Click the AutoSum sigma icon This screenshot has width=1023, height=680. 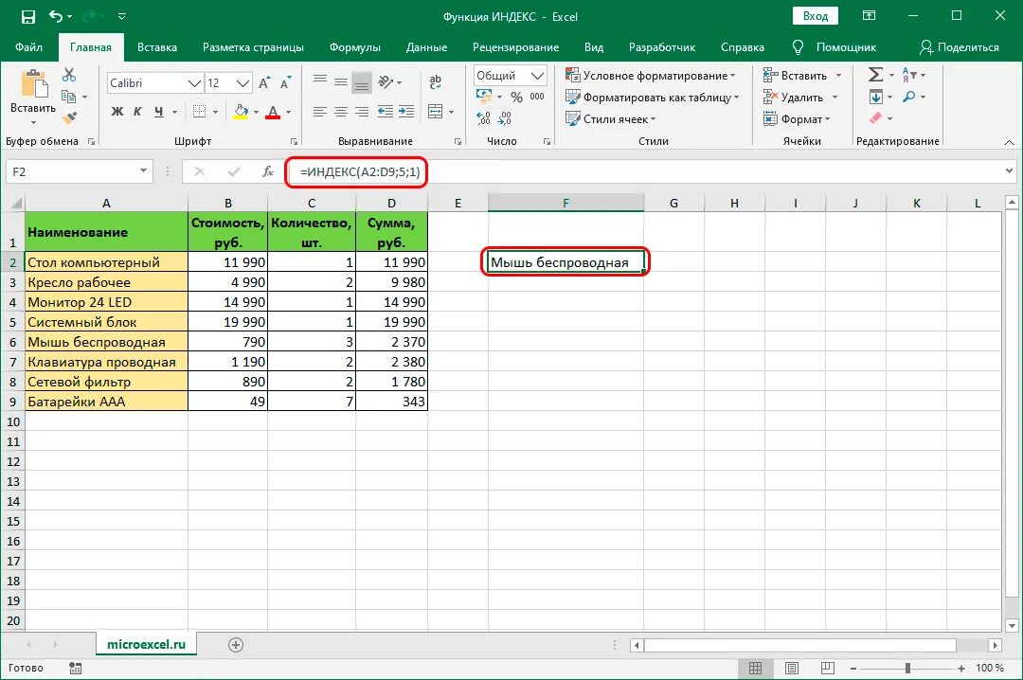[x=875, y=75]
